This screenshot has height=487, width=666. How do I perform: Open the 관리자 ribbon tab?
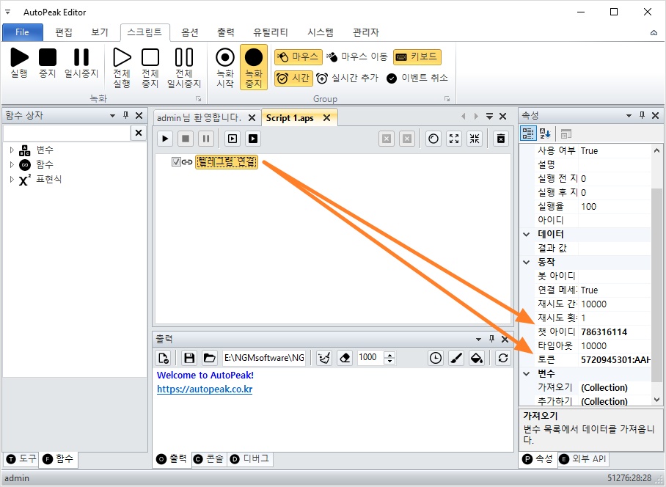(366, 32)
